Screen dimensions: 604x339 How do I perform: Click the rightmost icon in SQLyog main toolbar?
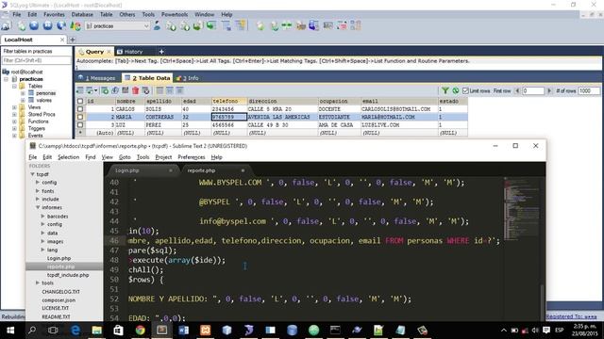click(x=356, y=25)
